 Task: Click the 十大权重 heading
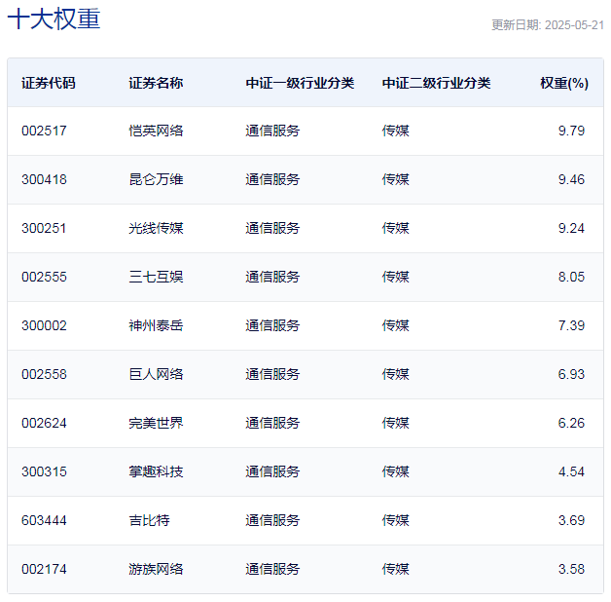click(54, 19)
